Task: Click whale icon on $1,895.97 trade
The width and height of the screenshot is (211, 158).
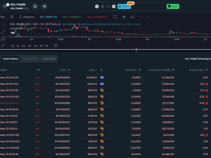Action: [102, 77]
